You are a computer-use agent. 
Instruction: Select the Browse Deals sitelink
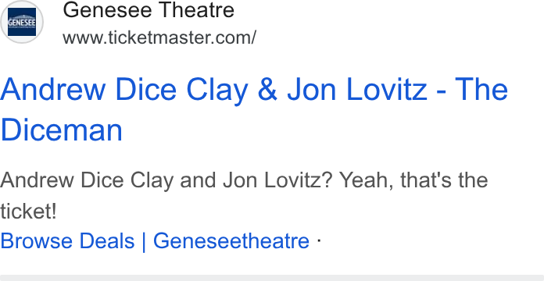click(x=67, y=241)
